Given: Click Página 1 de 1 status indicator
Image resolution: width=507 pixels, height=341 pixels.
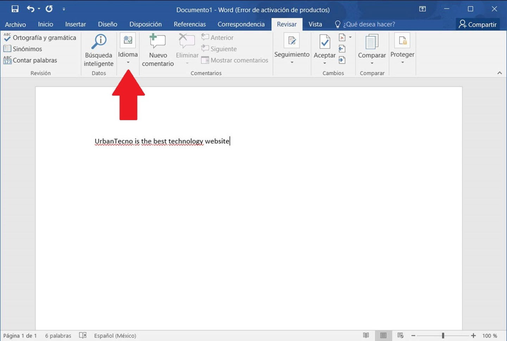Looking at the screenshot, I should [x=20, y=336].
